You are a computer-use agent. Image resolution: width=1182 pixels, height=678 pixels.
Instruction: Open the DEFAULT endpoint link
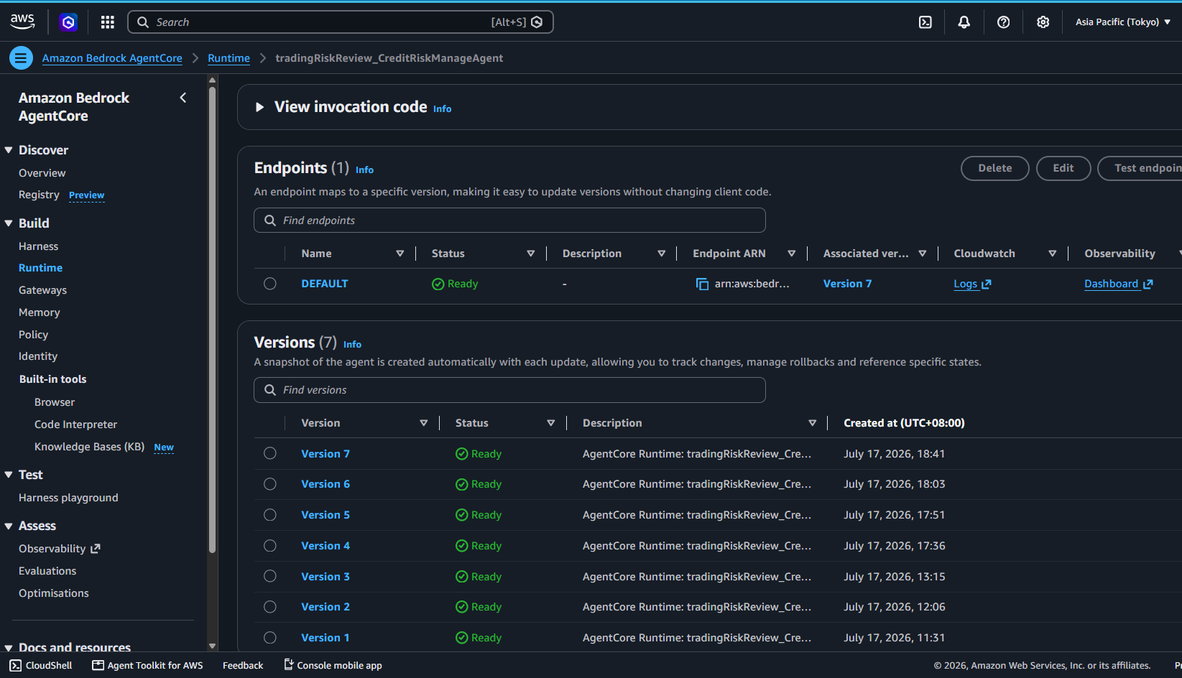pos(325,284)
